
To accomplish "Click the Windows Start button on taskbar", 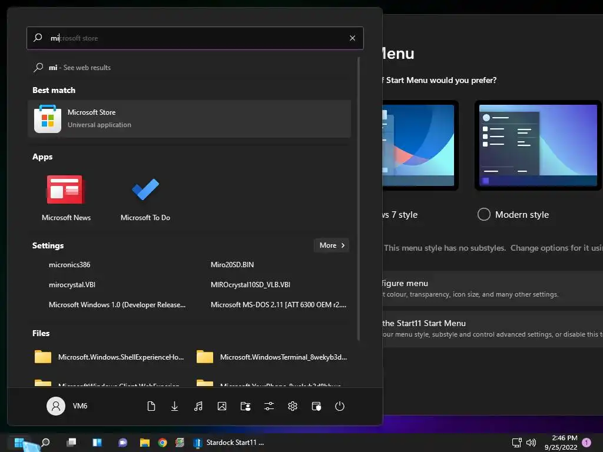I will click(19, 443).
